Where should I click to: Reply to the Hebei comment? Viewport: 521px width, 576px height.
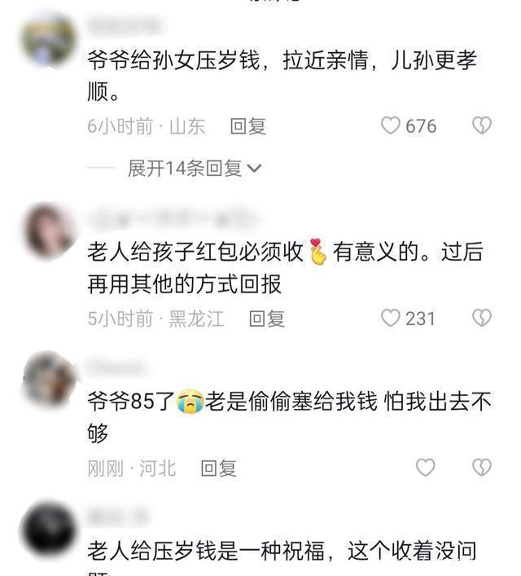click(218, 468)
